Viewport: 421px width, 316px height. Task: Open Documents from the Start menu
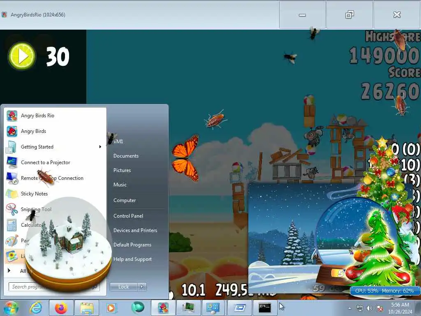pyautogui.click(x=126, y=156)
